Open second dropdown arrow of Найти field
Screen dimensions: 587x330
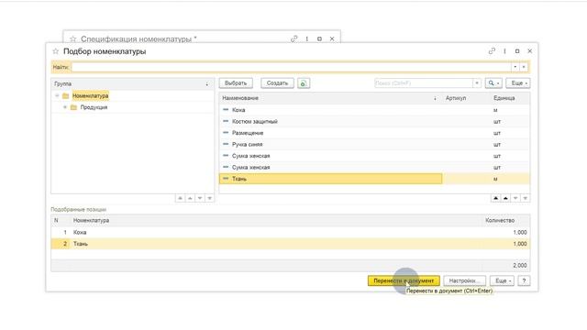524,67
